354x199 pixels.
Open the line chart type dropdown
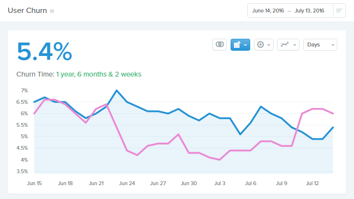288,44
